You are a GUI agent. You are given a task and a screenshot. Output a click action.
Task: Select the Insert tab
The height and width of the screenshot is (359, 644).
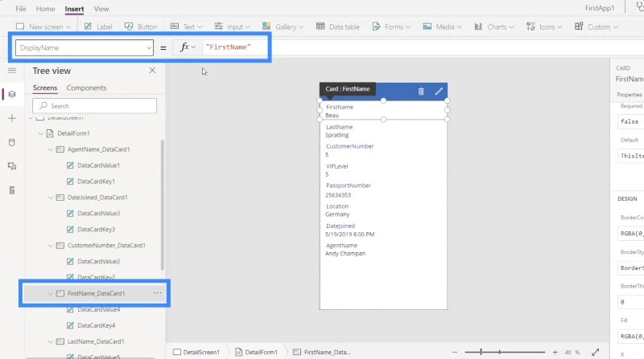point(74,9)
